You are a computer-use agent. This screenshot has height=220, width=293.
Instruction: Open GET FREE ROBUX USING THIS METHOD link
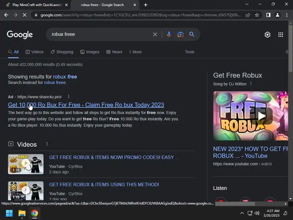[x=104, y=185]
